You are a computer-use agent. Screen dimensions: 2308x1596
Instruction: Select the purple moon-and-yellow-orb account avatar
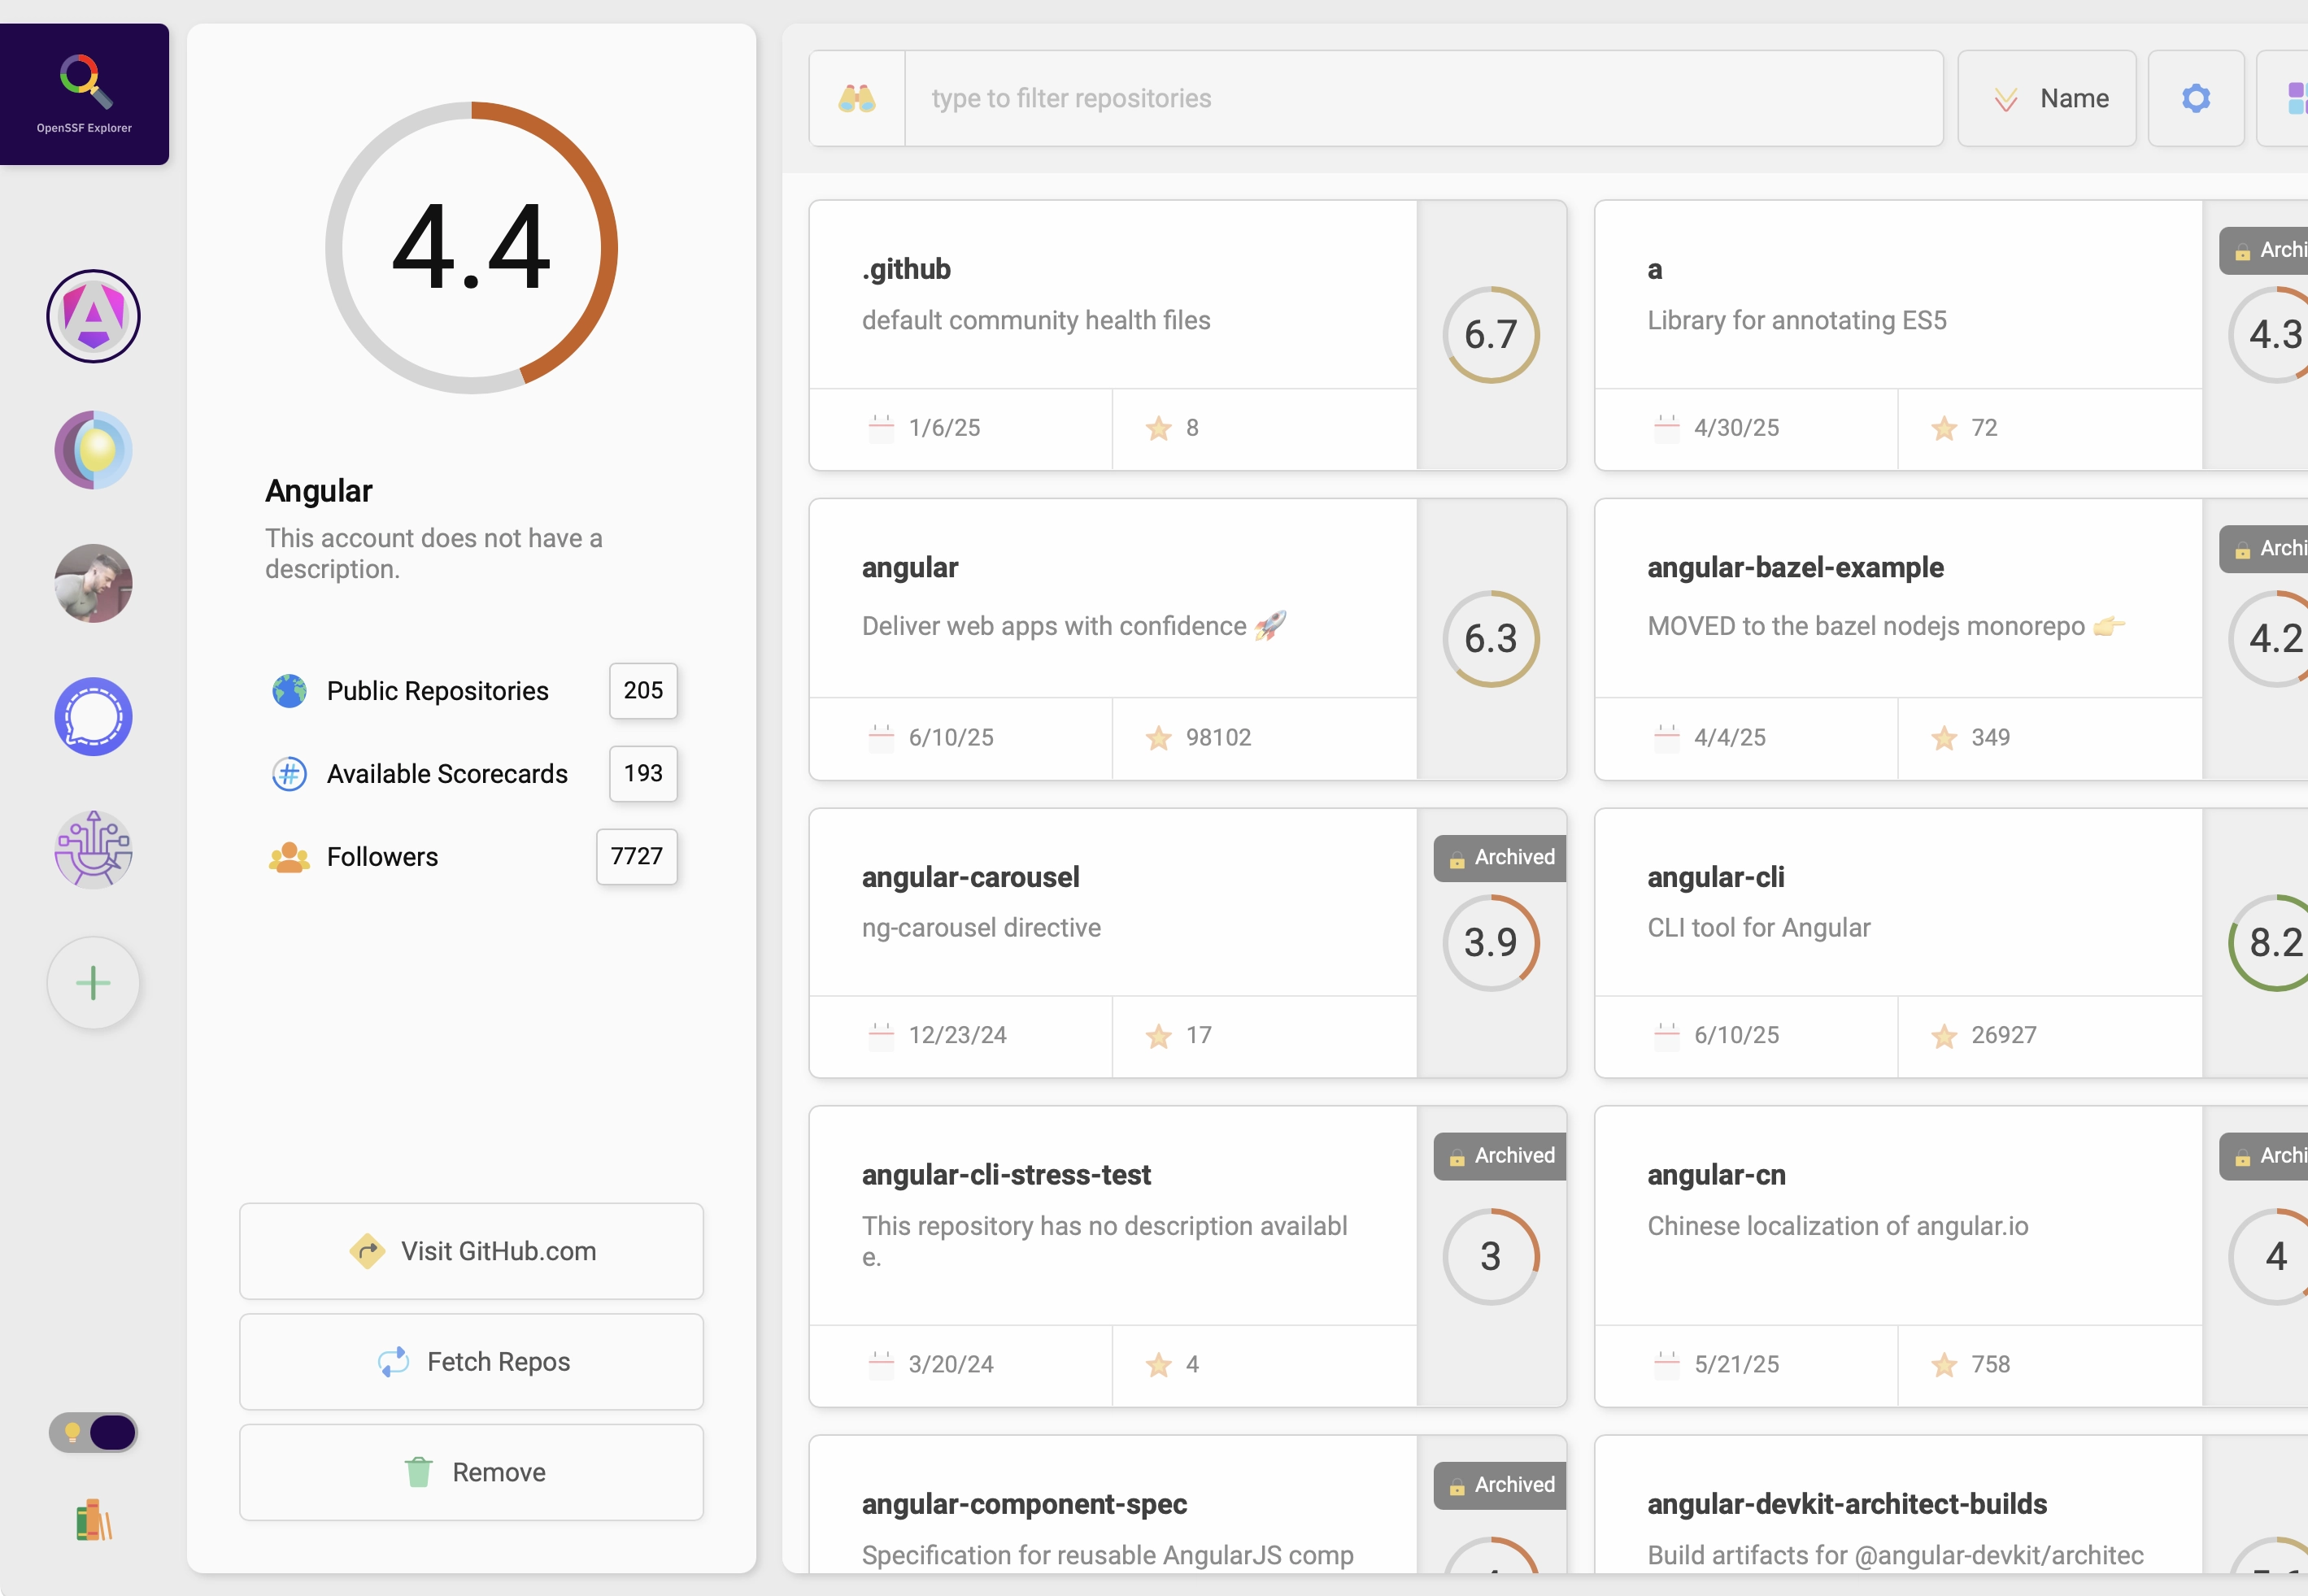tap(93, 450)
